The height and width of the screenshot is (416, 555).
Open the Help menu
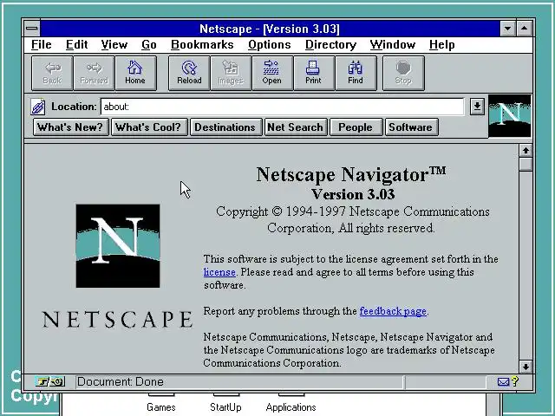tap(441, 45)
